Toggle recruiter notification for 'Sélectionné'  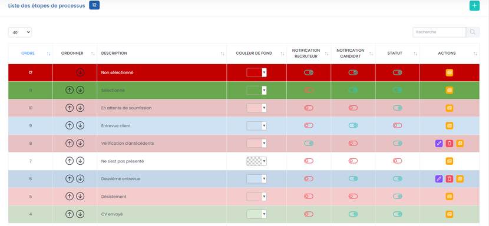309,90
